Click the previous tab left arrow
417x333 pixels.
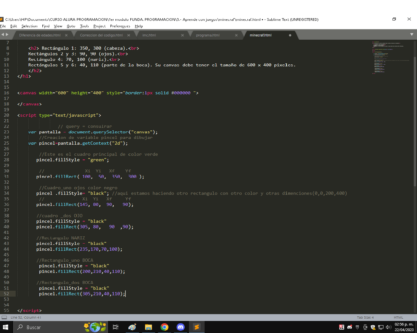3,34
